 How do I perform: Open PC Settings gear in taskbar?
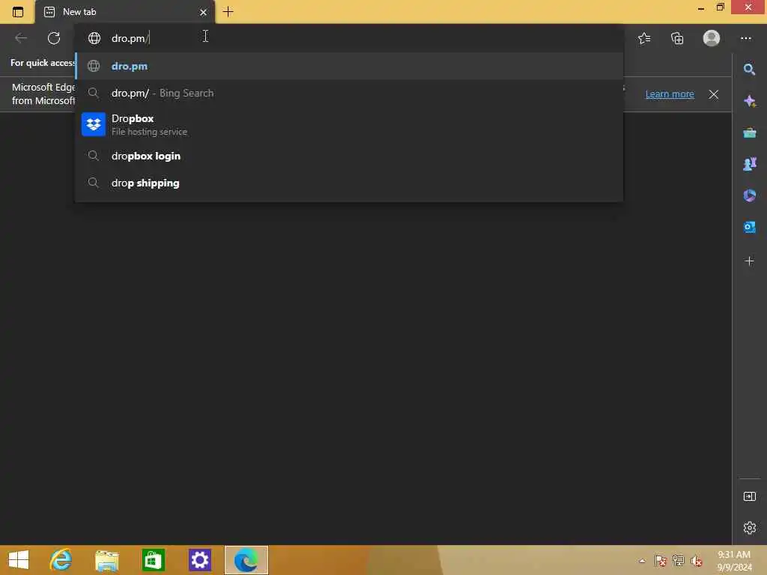coord(199,560)
